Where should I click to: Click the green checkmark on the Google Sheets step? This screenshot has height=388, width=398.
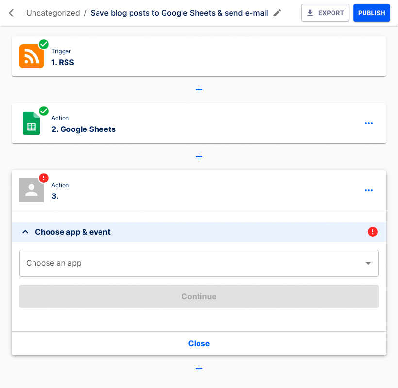[x=43, y=111]
